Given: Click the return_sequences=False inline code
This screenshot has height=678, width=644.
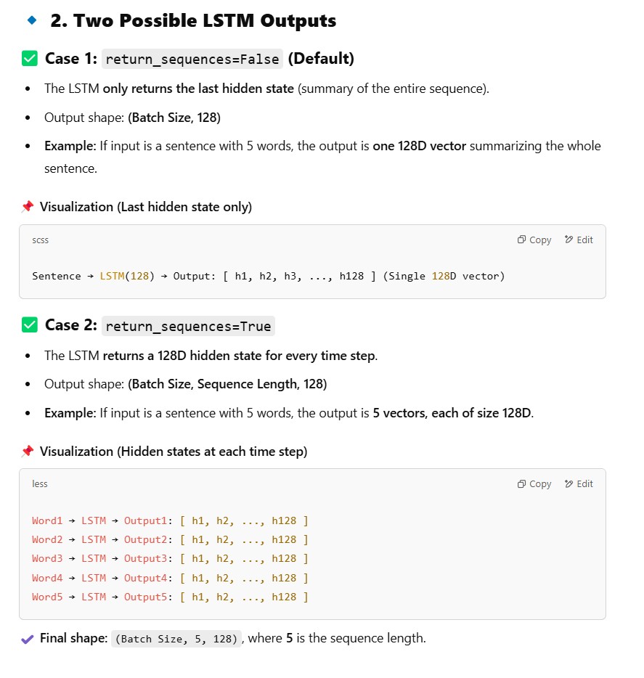Looking at the screenshot, I should point(192,60).
